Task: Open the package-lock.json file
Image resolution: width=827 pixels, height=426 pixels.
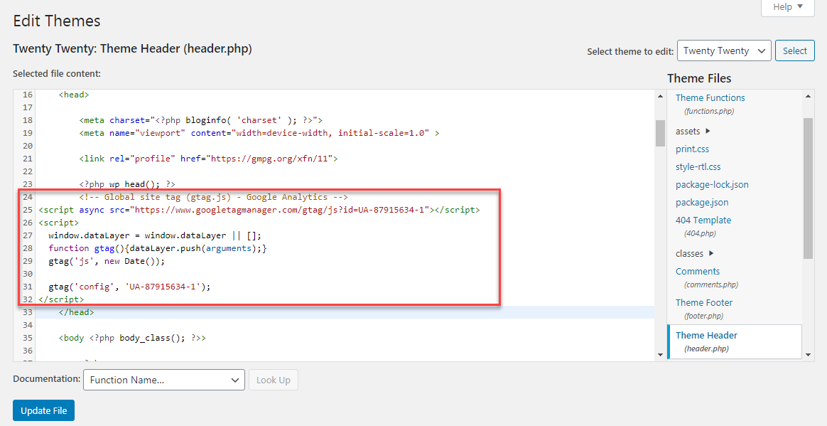Action: pyautogui.click(x=712, y=184)
